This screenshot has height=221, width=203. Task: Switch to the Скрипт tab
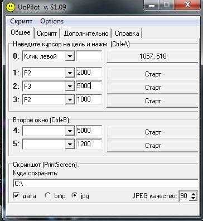tap(47, 33)
